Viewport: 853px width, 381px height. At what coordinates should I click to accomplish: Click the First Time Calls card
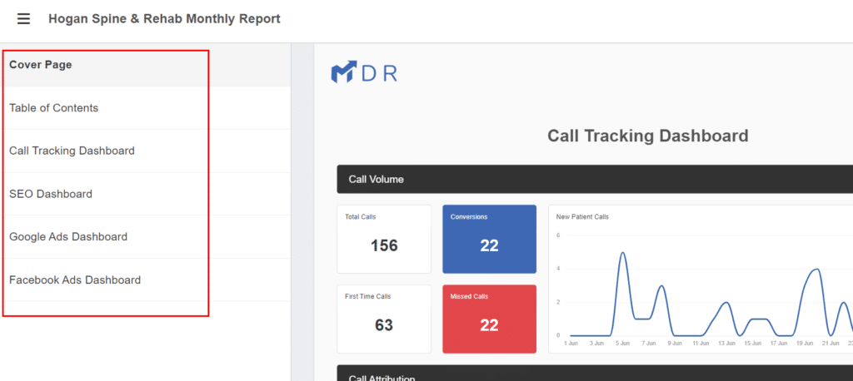coord(384,319)
